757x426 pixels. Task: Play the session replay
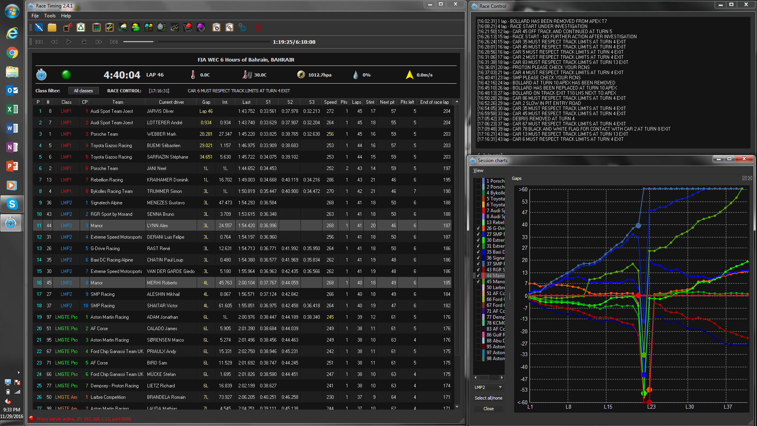click(69, 42)
